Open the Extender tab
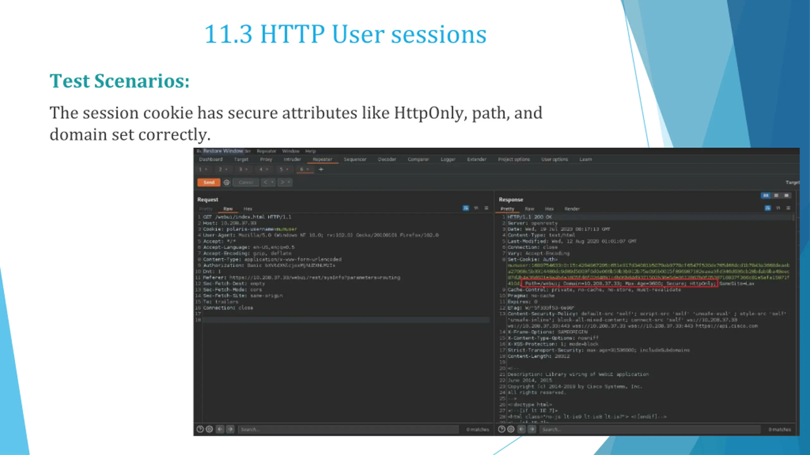The image size is (810, 455). click(477, 159)
